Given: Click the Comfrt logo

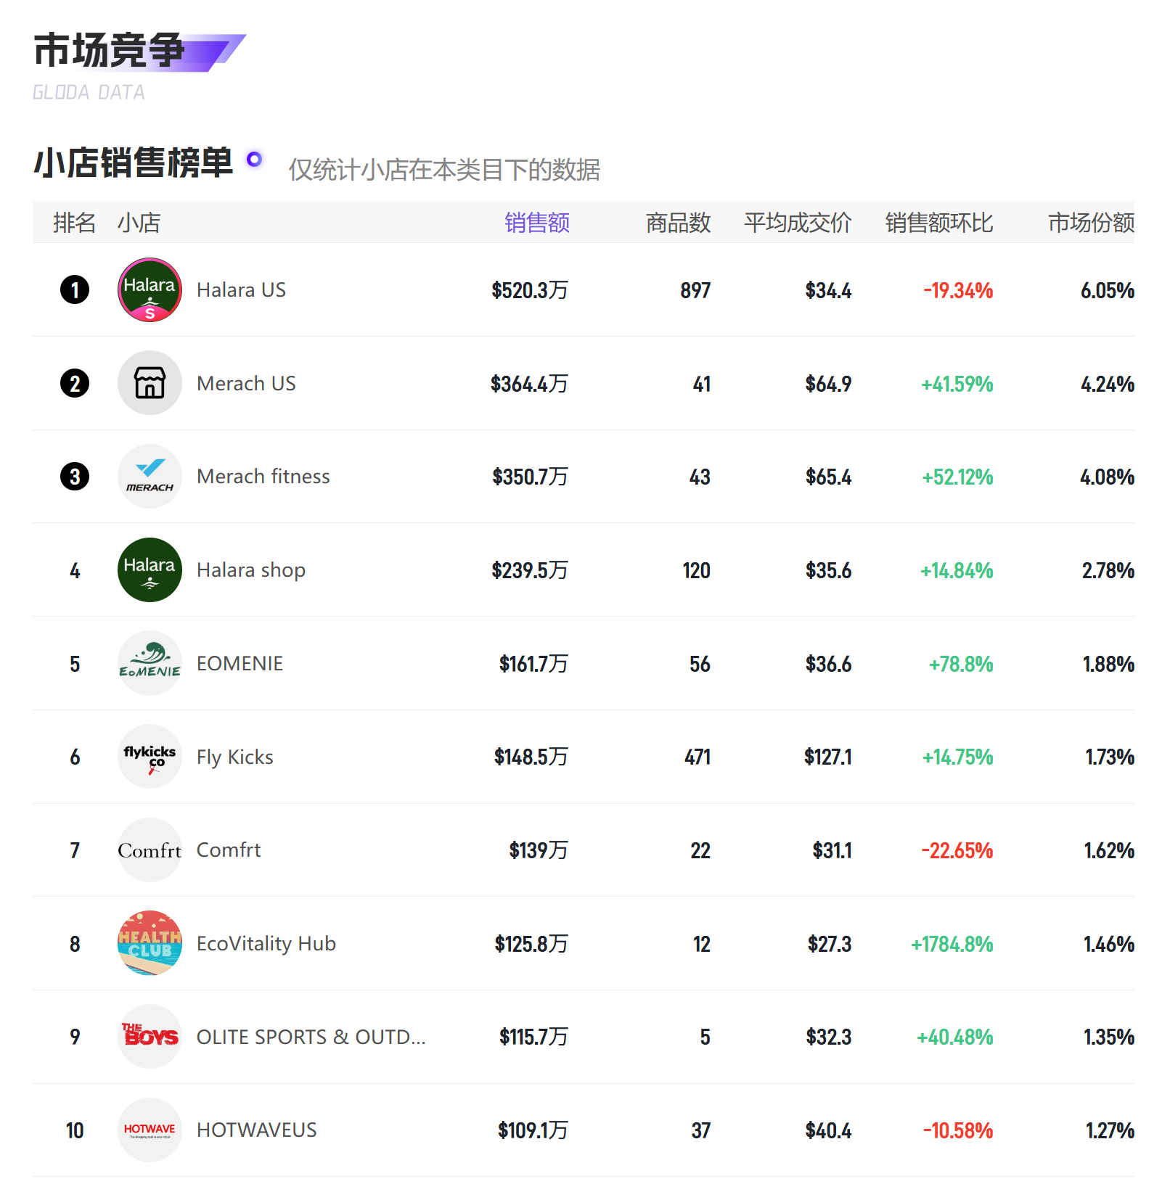Looking at the screenshot, I should point(150,850).
